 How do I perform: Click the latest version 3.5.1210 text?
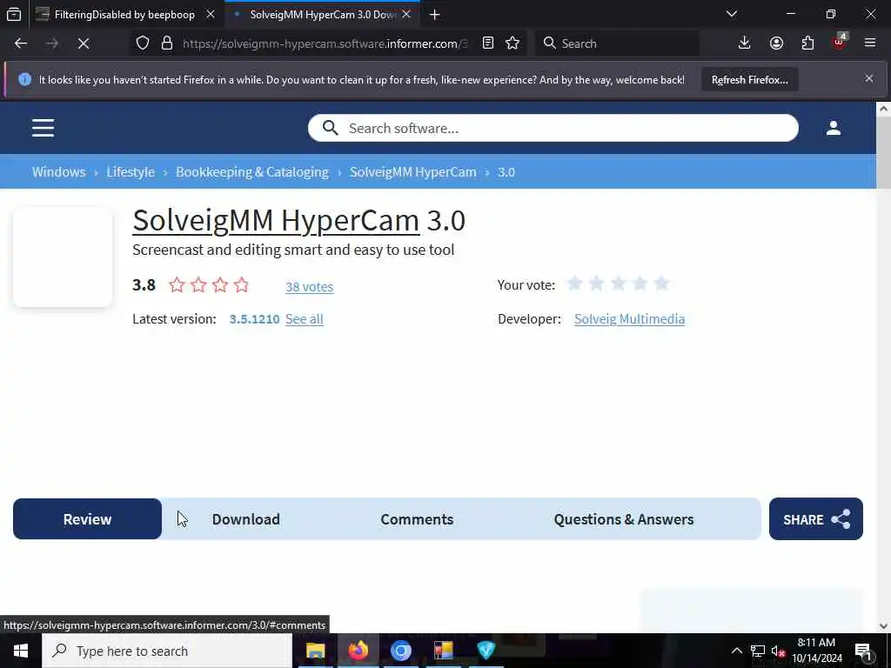(254, 319)
